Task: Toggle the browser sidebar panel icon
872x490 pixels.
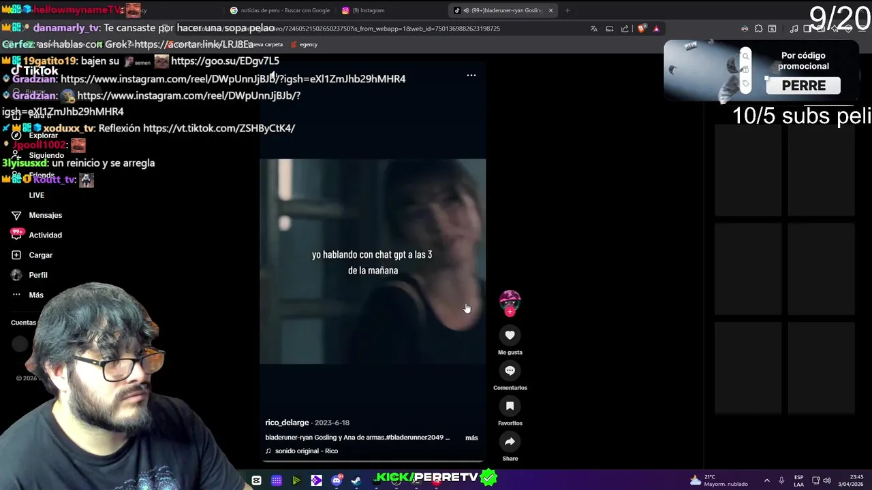Action: (807, 29)
